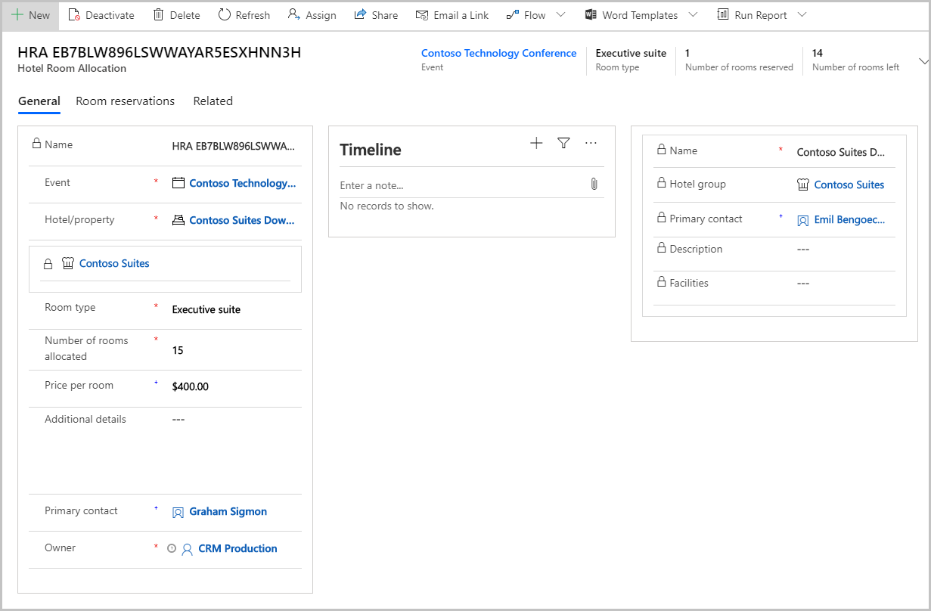Open the Hotel group Contoso Suites link
Viewport: 931px width, 611px height.
point(849,185)
